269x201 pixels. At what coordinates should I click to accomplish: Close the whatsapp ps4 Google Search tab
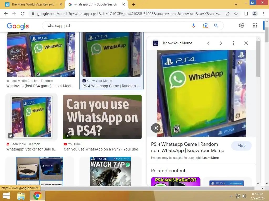point(124,4)
